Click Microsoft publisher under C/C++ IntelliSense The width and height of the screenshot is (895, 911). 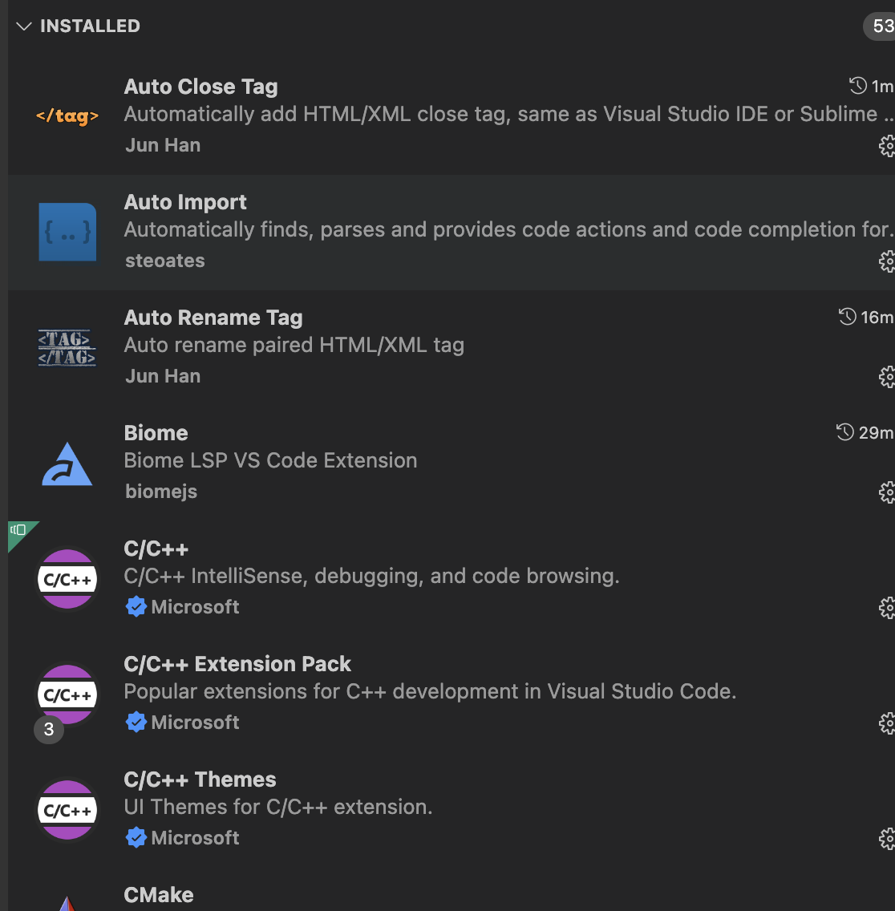point(195,607)
